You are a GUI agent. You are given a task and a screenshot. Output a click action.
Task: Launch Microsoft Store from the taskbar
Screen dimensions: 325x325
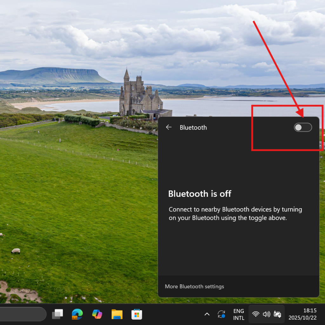tap(137, 314)
